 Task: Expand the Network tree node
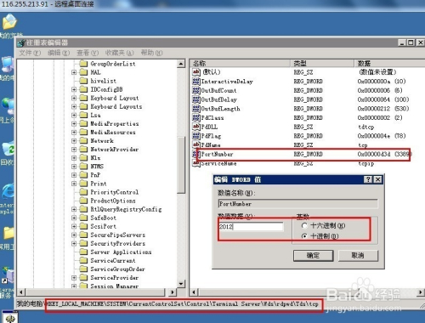tap(74, 141)
